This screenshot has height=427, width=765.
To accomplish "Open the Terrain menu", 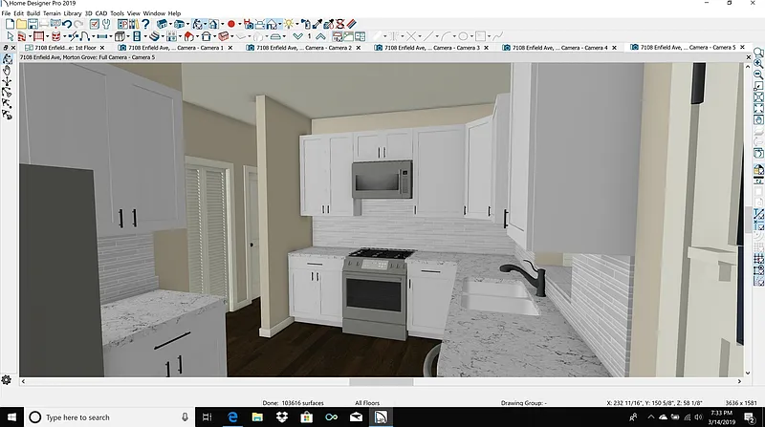I will (51, 13).
